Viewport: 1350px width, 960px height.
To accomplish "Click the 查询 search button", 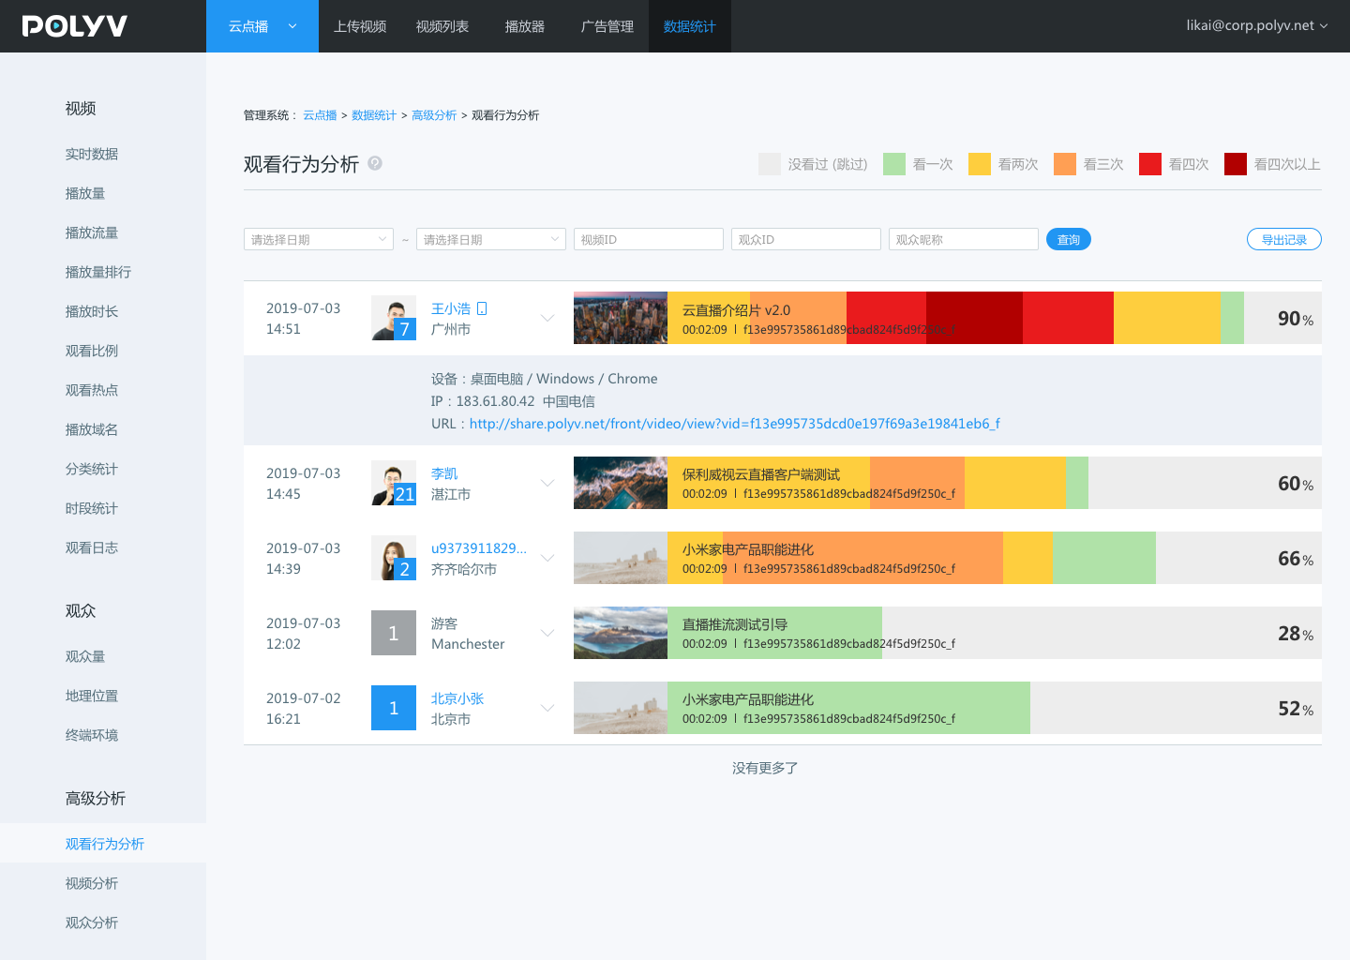I will [x=1069, y=239].
